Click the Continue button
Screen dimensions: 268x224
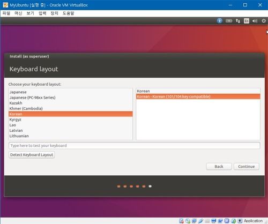point(247,167)
